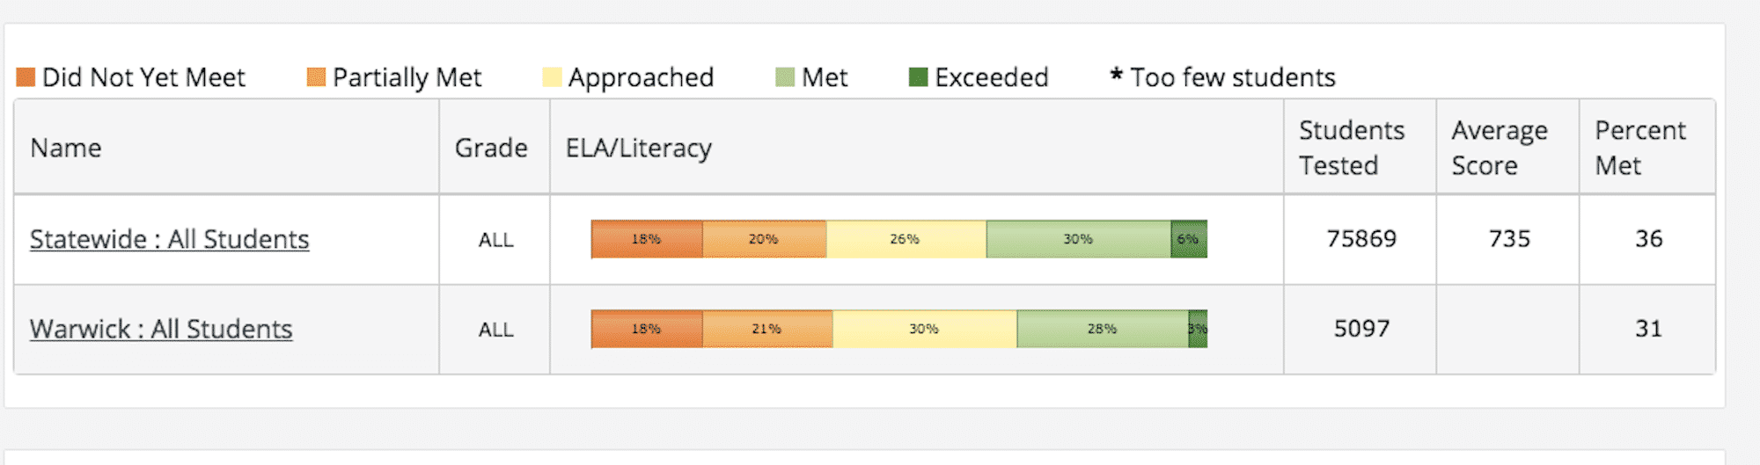Click the Approached legend swatch

552,77
